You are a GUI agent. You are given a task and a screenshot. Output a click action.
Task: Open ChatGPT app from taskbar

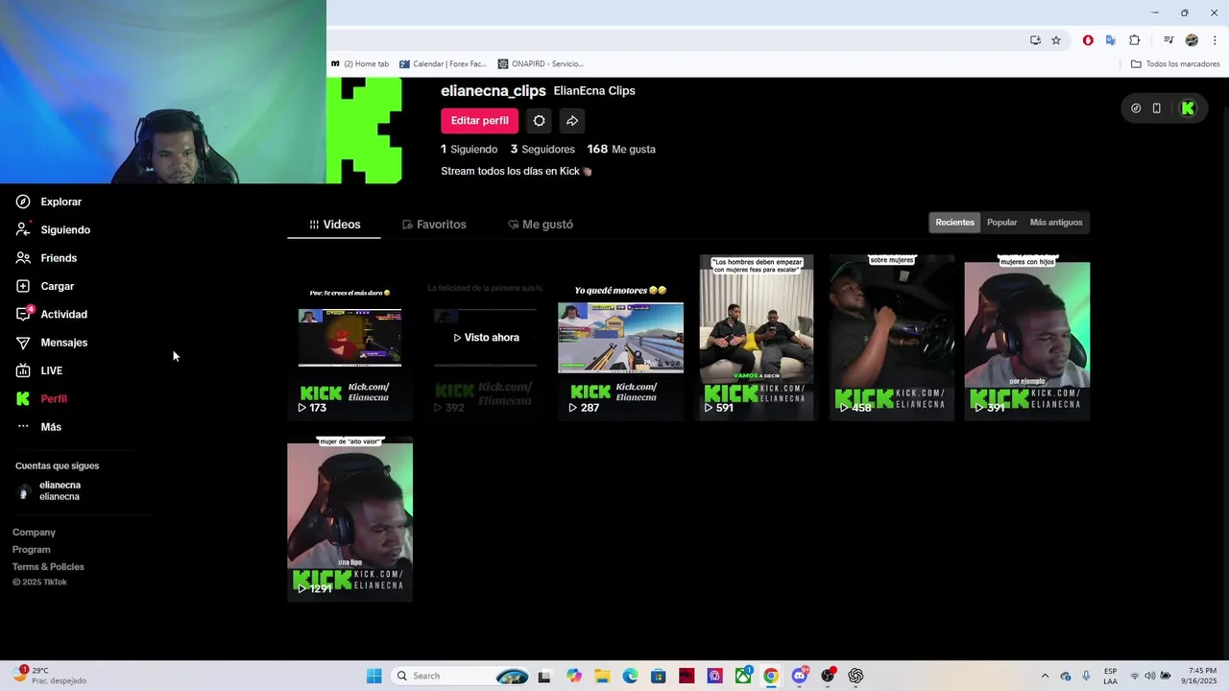click(x=855, y=676)
